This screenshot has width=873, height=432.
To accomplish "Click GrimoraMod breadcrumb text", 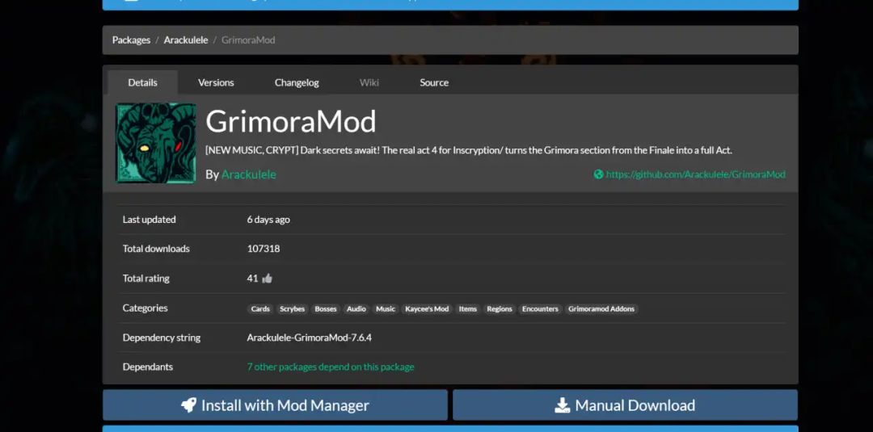I will (248, 40).
